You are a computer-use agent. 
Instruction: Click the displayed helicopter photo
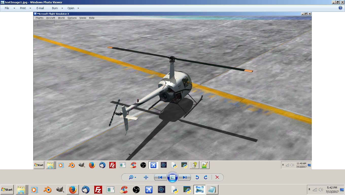pos(172,90)
